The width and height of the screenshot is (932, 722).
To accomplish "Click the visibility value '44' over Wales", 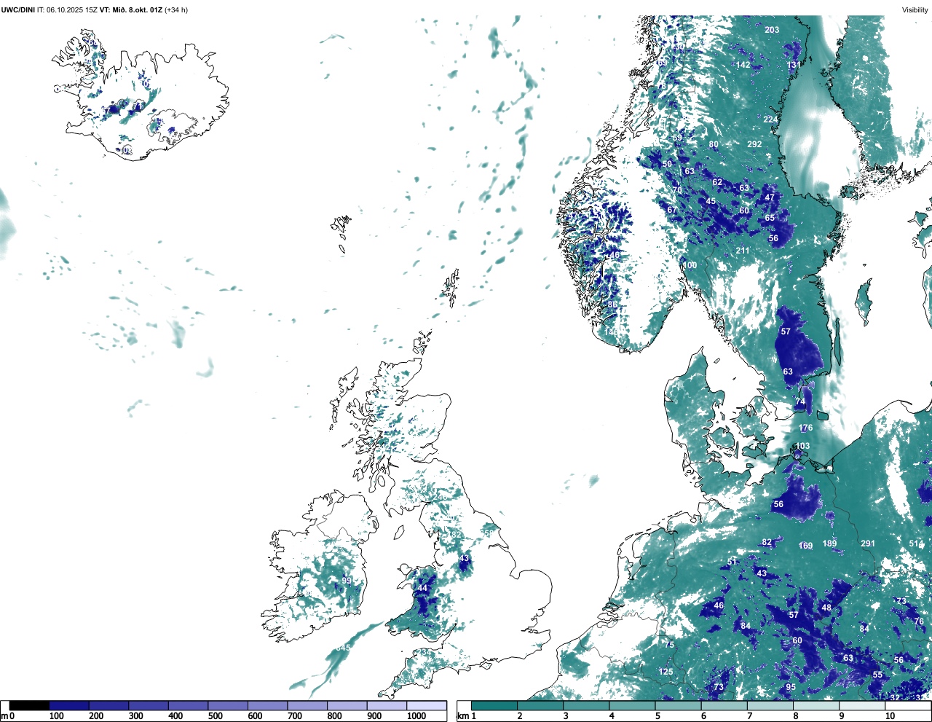I will (422, 588).
